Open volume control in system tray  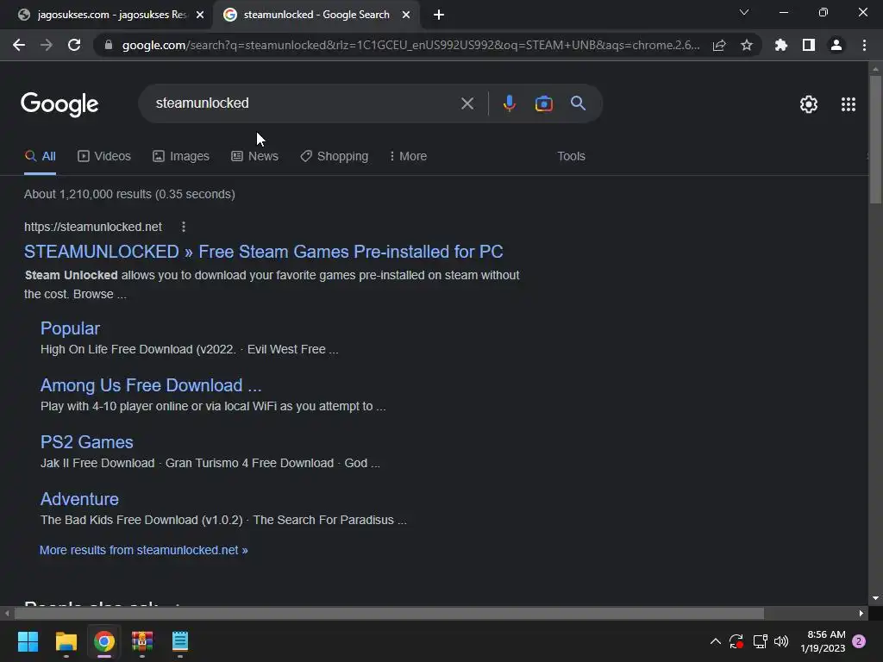pos(781,641)
